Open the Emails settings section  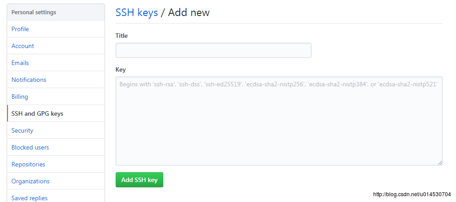coord(20,63)
